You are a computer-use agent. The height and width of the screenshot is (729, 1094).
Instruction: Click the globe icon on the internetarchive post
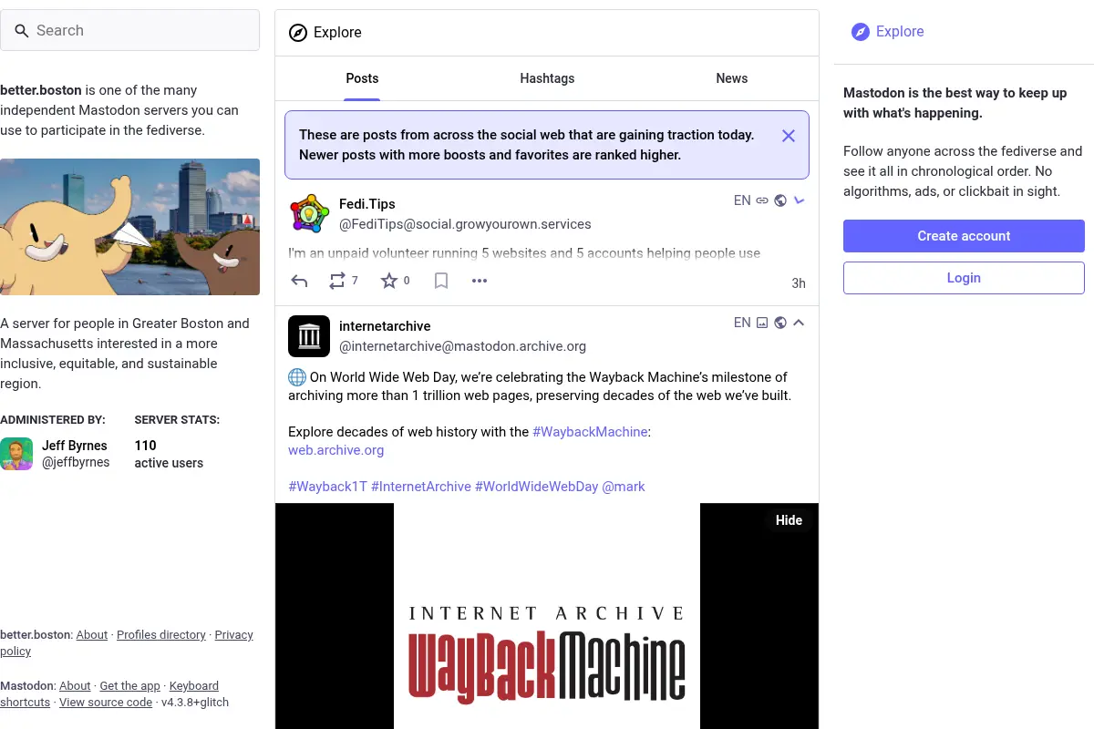tap(780, 323)
